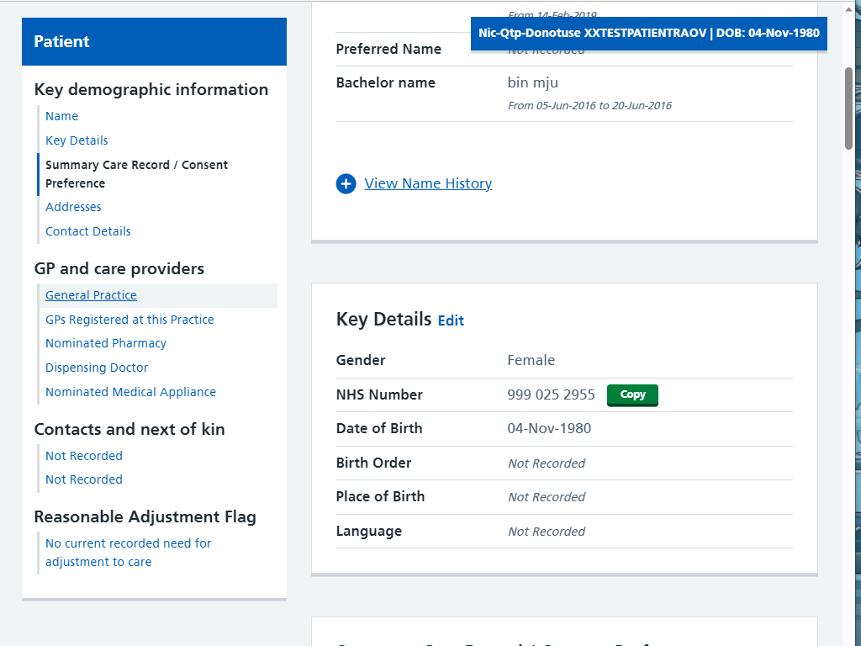
Task: Open the View Name History link
Action: 428,183
